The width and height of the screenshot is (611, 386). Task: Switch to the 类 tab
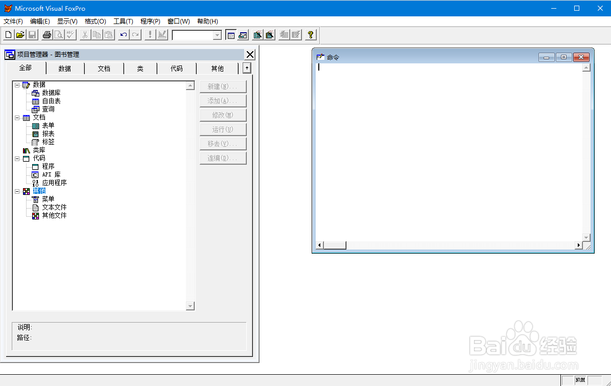(140, 69)
